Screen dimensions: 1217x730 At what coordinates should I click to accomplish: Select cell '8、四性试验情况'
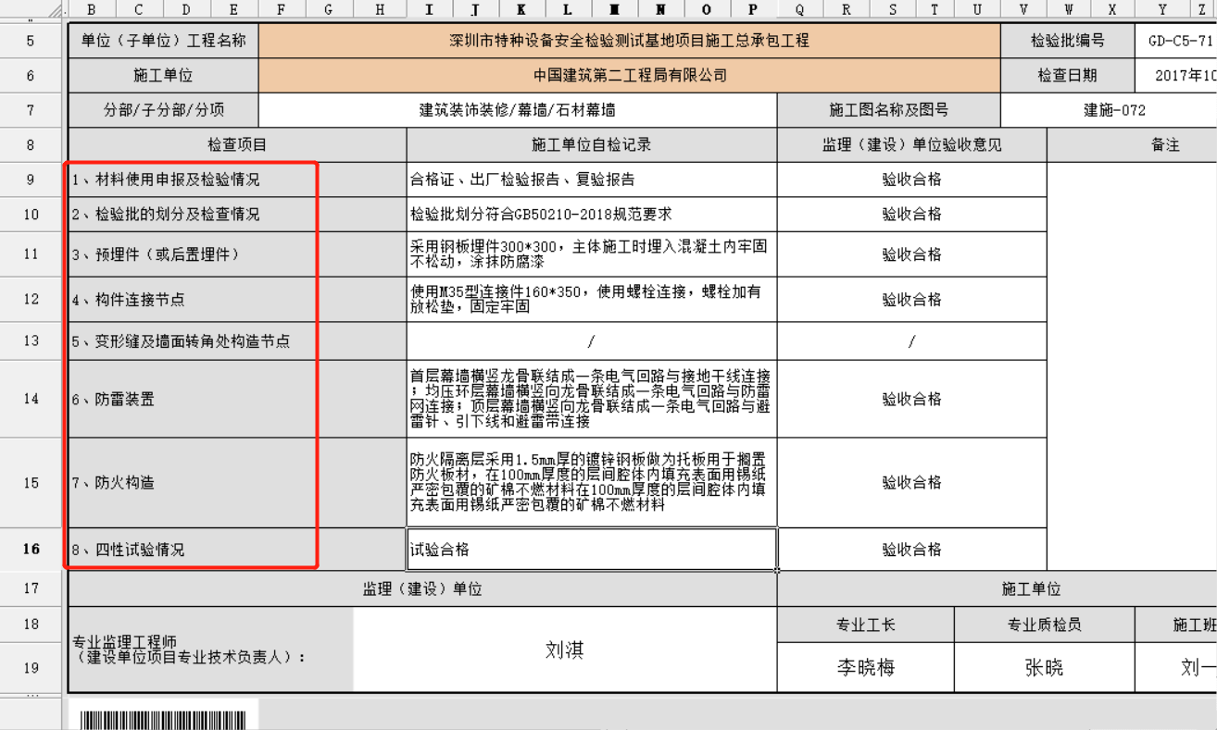click(237, 550)
